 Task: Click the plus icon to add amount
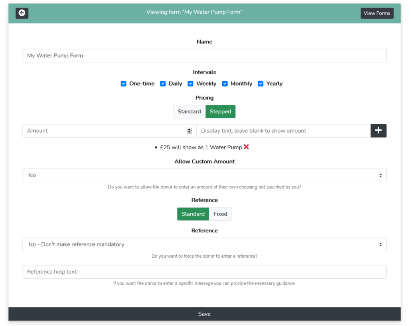(378, 131)
